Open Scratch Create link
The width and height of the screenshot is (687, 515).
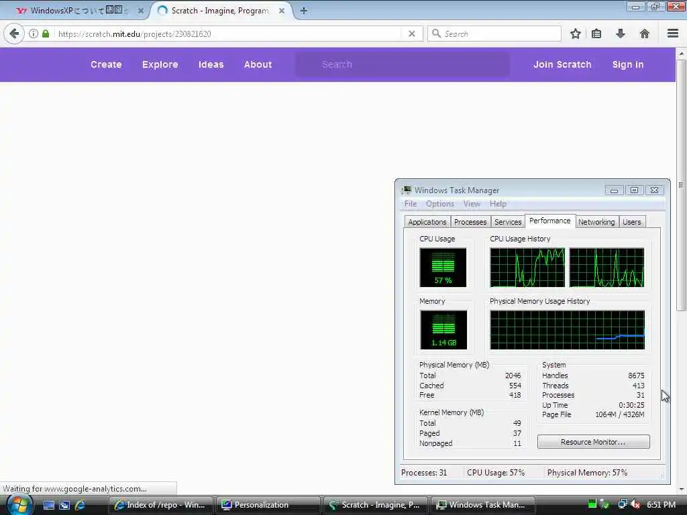tap(106, 64)
